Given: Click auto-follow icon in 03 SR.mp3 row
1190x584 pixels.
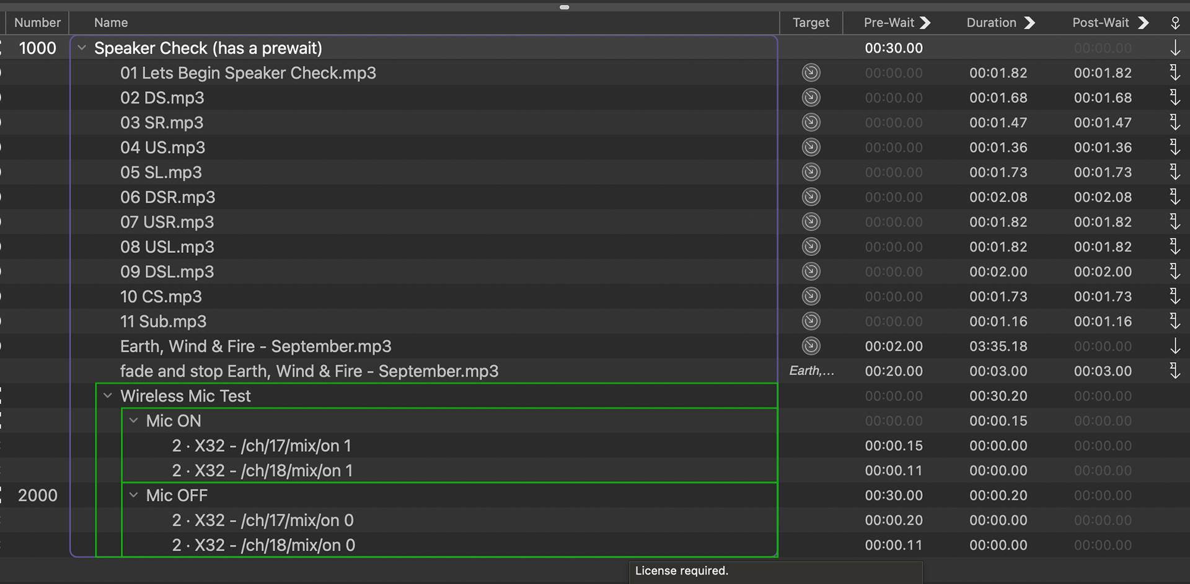Looking at the screenshot, I should click(x=1175, y=122).
